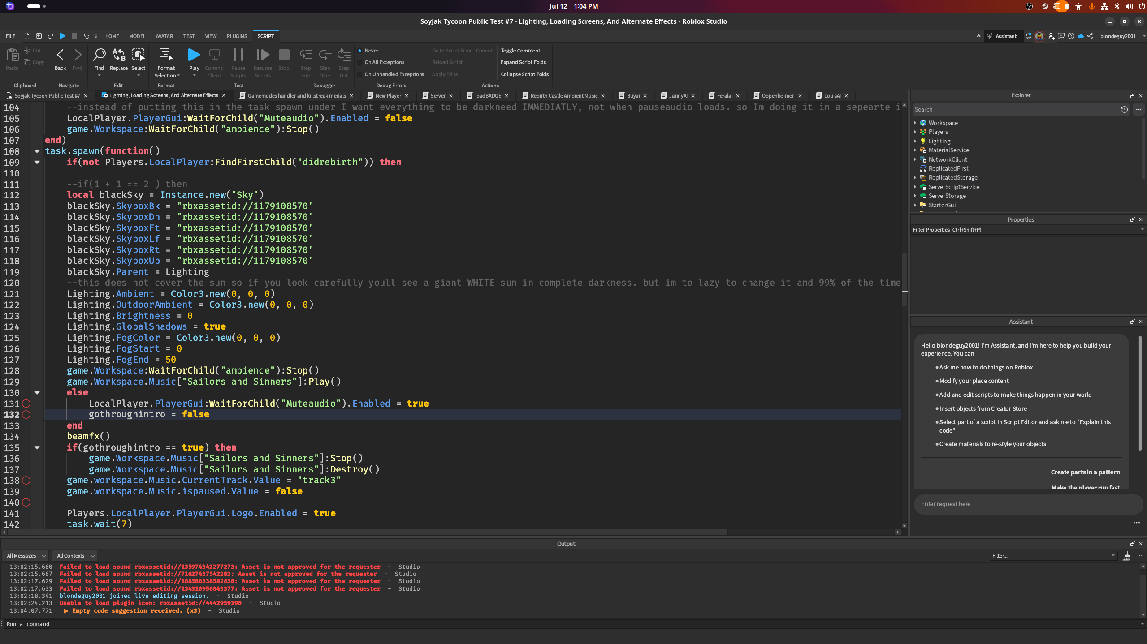Click the Back navigate arrow
Viewport: 1147px width, 644px height.
point(60,55)
